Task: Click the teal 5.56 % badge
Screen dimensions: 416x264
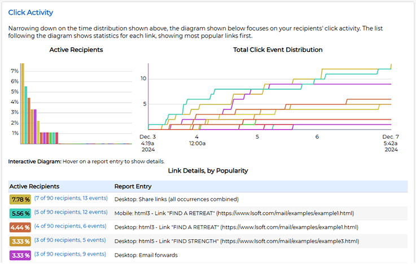Action: click(20, 213)
